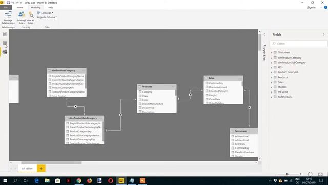Redo the last action
Viewport: 328px width, 185px height.
pyautogui.click(x=17, y=3)
